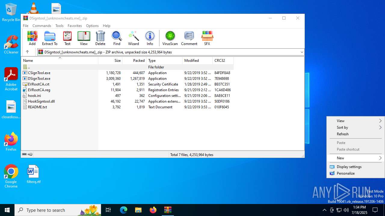The width and height of the screenshot is (385, 216).
Task: Click the Windows Start button
Action: coord(7,210)
